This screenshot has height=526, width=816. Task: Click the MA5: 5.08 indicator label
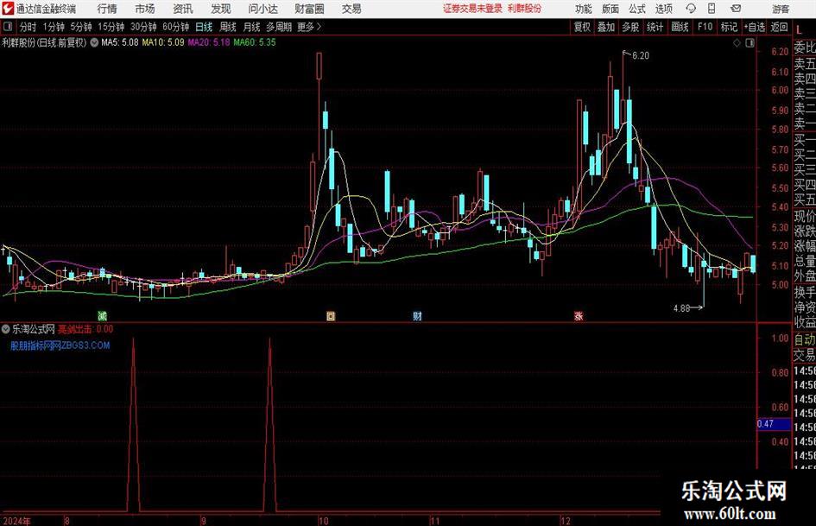120,42
